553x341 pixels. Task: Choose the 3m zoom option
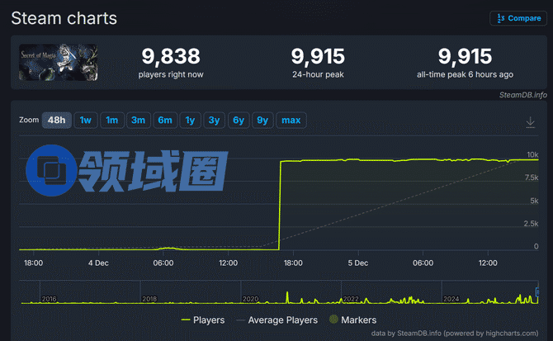click(139, 121)
